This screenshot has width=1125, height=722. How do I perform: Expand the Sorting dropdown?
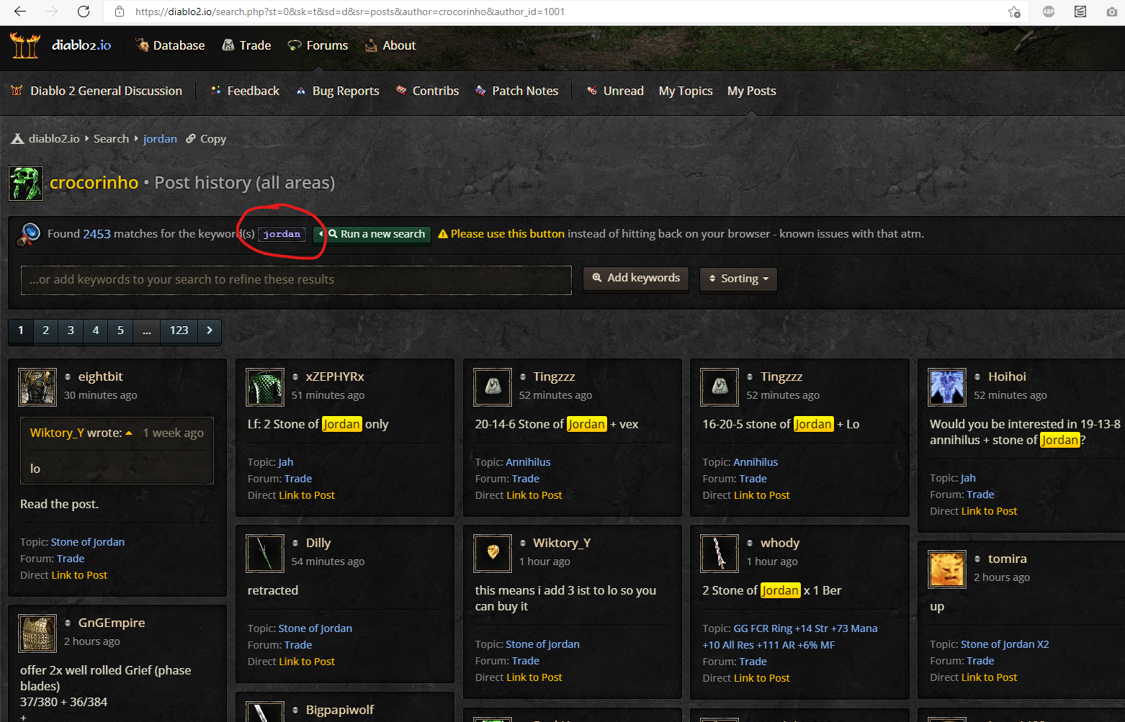[738, 279]
